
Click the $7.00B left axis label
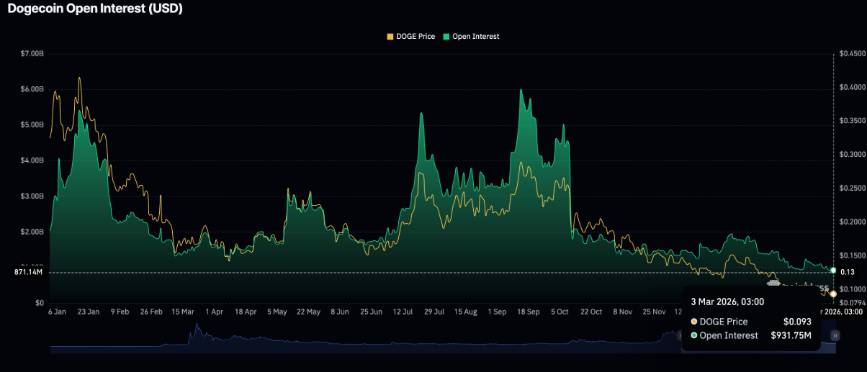click(x=33, y=54)
